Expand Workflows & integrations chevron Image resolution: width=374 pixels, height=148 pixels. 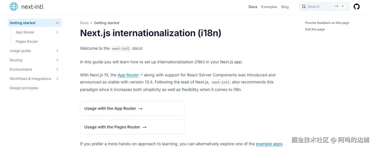click(57, 79)
